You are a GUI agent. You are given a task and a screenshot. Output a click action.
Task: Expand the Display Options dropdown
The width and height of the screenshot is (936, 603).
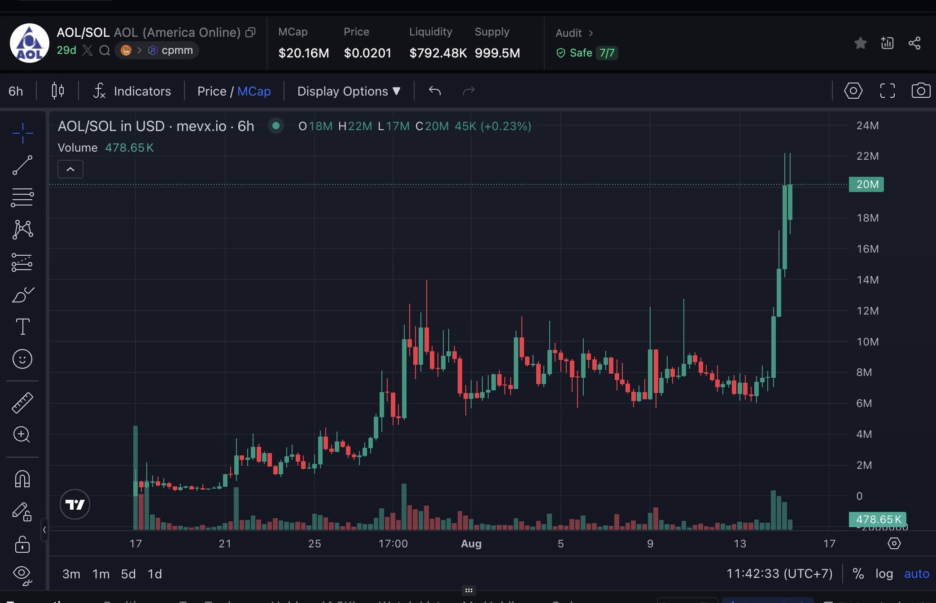[349, 91]
